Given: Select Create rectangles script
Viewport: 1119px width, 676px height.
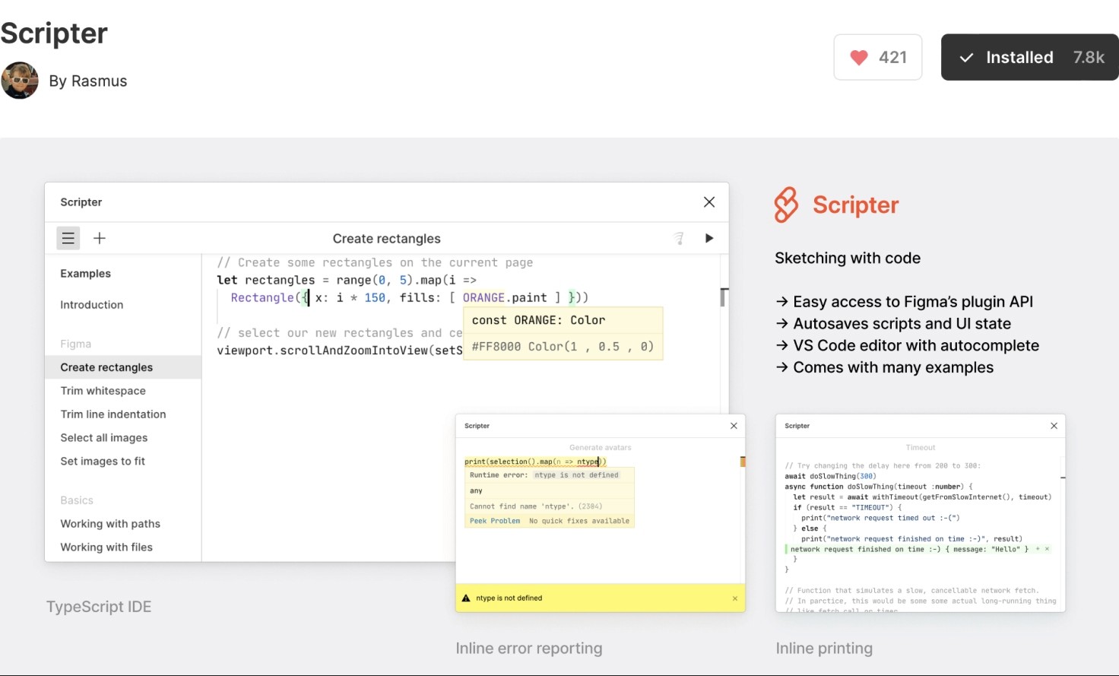Looking at the screenshot, I should [x=123, y=367].
